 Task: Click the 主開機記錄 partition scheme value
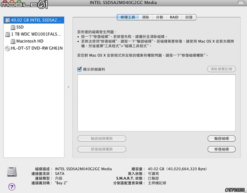pos(157,183)
